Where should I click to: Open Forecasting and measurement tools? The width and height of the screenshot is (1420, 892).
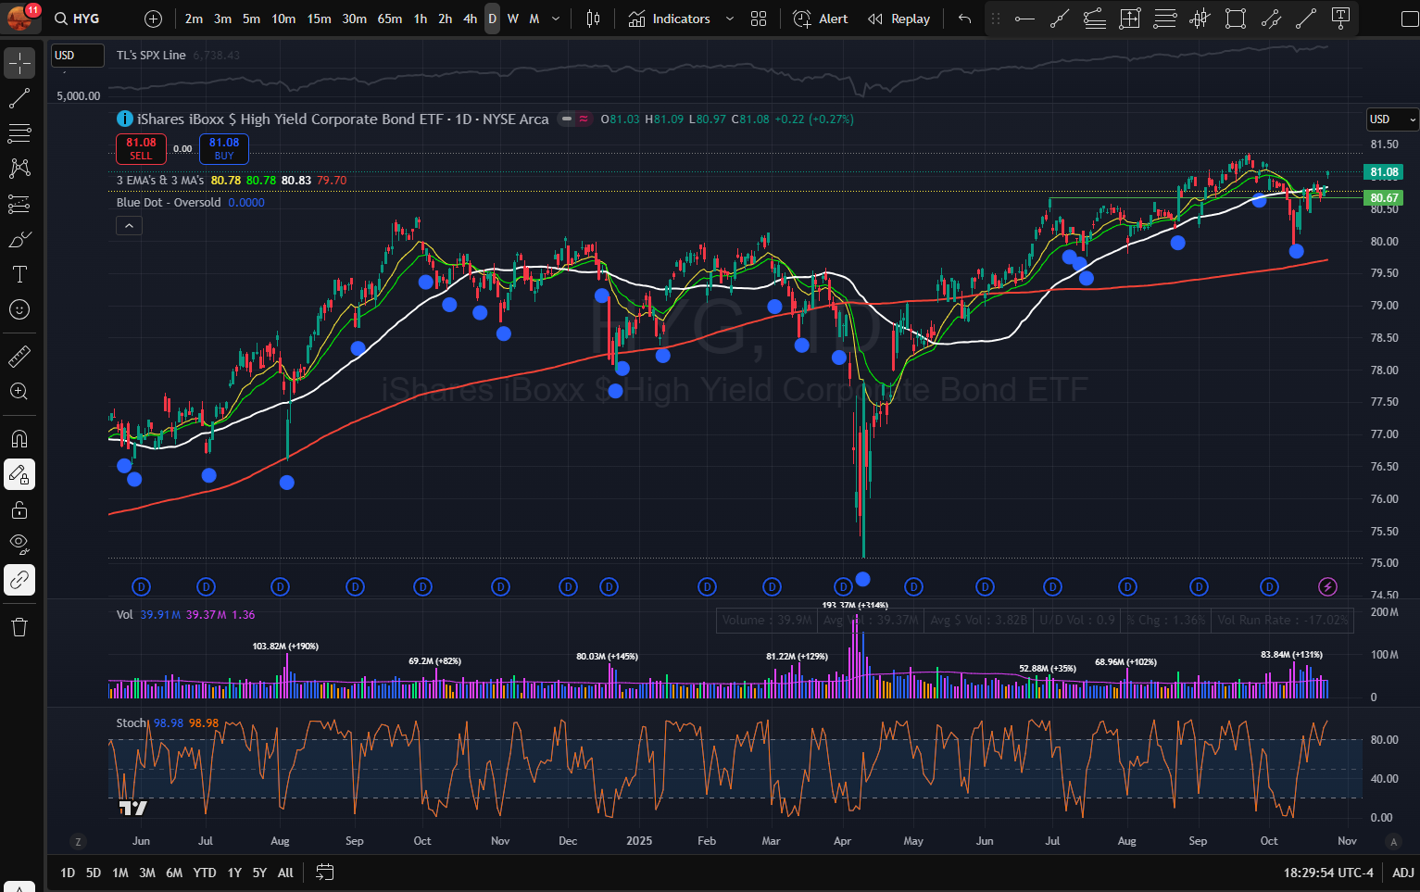tap(19, 204)
